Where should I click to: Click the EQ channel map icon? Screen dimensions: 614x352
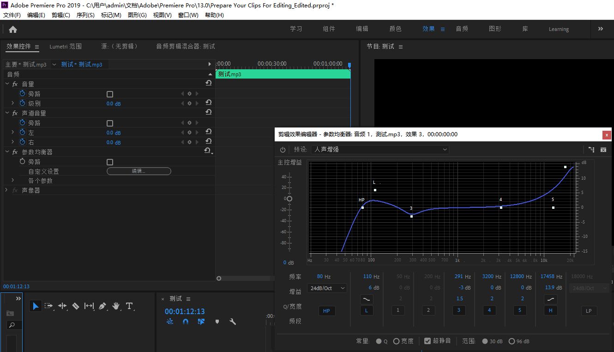(591, 150)
